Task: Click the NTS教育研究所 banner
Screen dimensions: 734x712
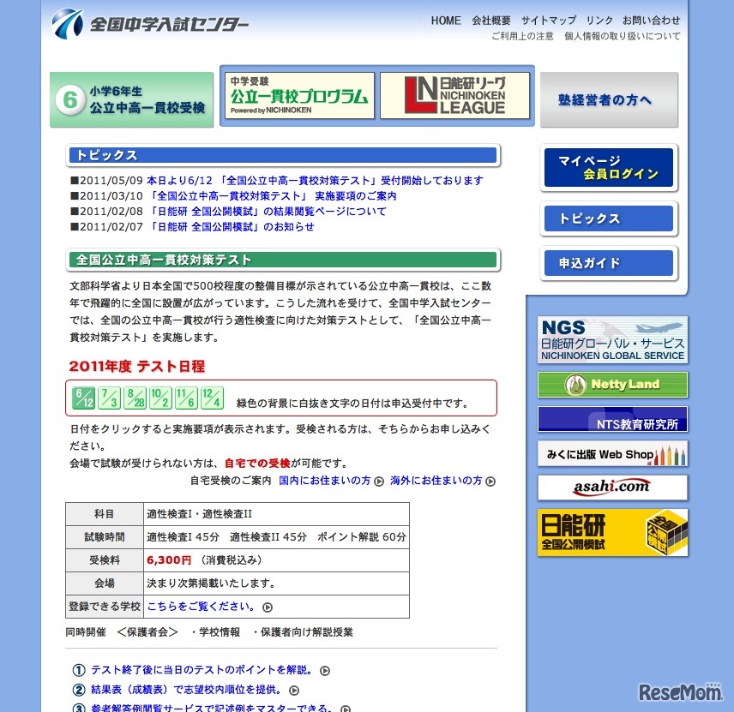Action: [x=611, y=419]
